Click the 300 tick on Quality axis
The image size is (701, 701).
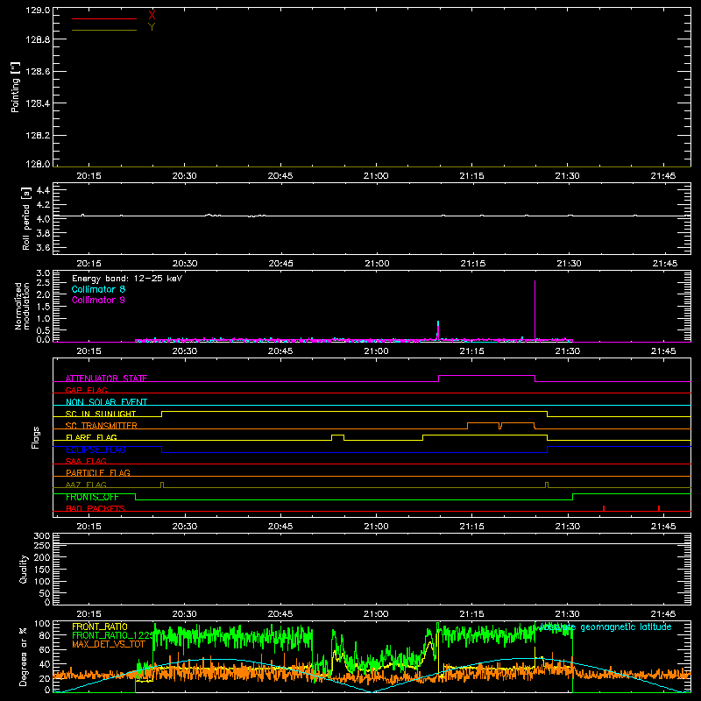[x=41, y=536]
